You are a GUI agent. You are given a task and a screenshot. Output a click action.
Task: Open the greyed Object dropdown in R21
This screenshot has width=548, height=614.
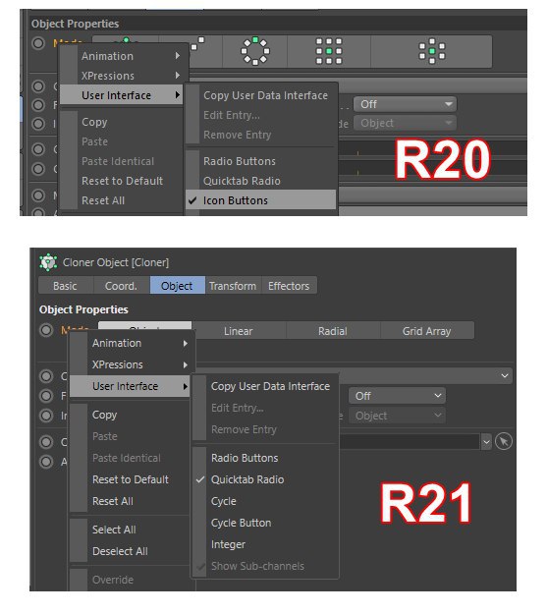[397, 416]
